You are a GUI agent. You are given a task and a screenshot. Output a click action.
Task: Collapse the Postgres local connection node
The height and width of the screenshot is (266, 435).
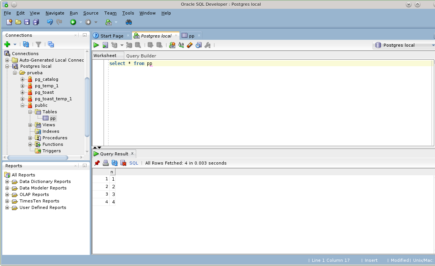tap(7, 67)
